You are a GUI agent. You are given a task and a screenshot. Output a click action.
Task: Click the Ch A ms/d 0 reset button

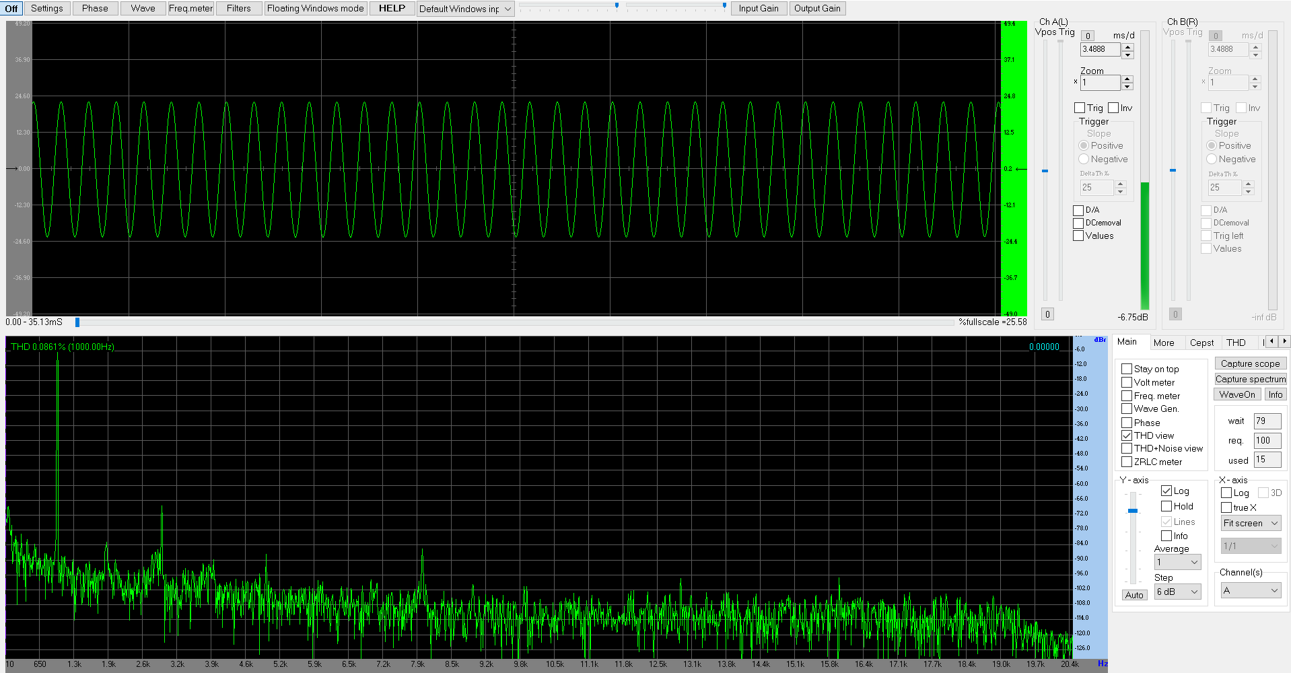pos(1088,36)
